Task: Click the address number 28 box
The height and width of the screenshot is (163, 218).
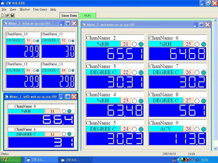Action: (188, 129)
